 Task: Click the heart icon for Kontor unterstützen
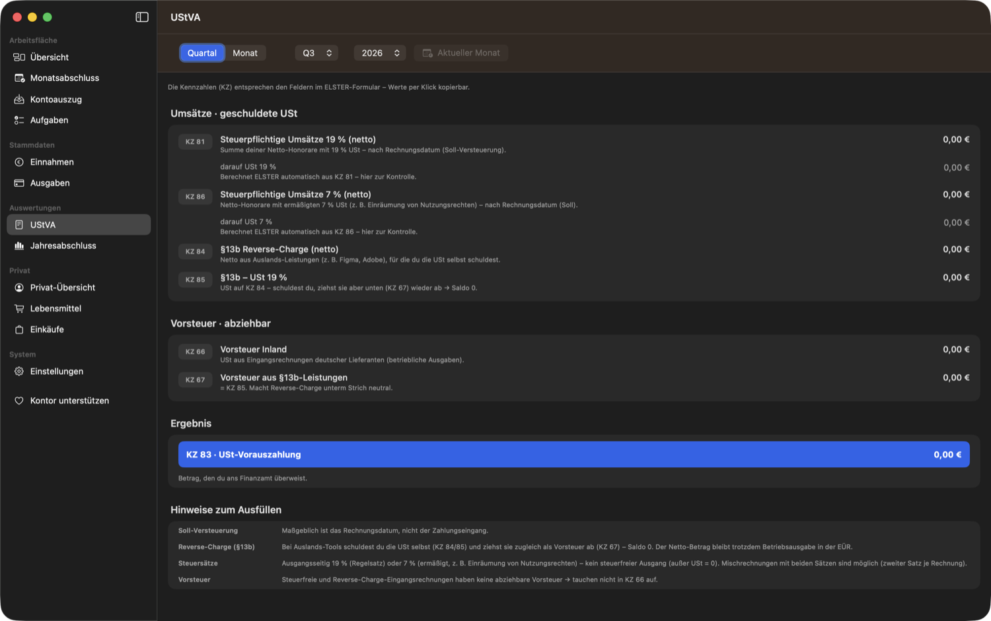[19, 401]
